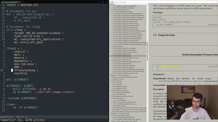This screenshot has width=218, height=122.
Task: Open bookmark 8.2 Variable Services
Action: 118,79
